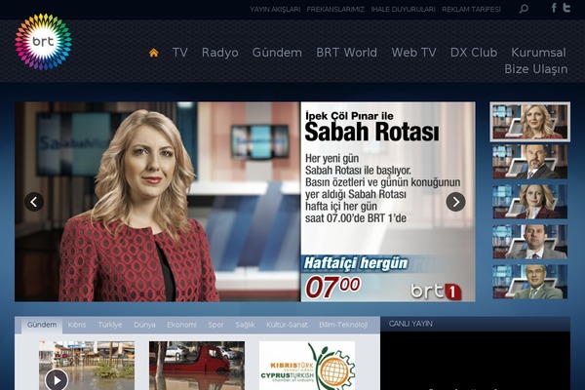Select the Bilim-Teknoloji news tab
Viewport: 585px width, 390px height.
[343, 325]
